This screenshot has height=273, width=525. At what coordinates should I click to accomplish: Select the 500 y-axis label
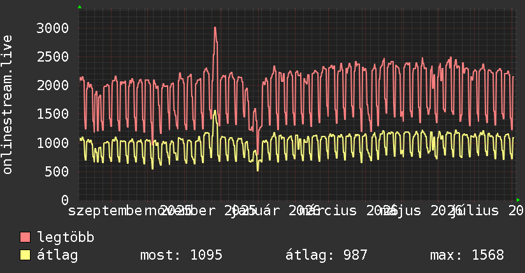(x=57, y=171)
